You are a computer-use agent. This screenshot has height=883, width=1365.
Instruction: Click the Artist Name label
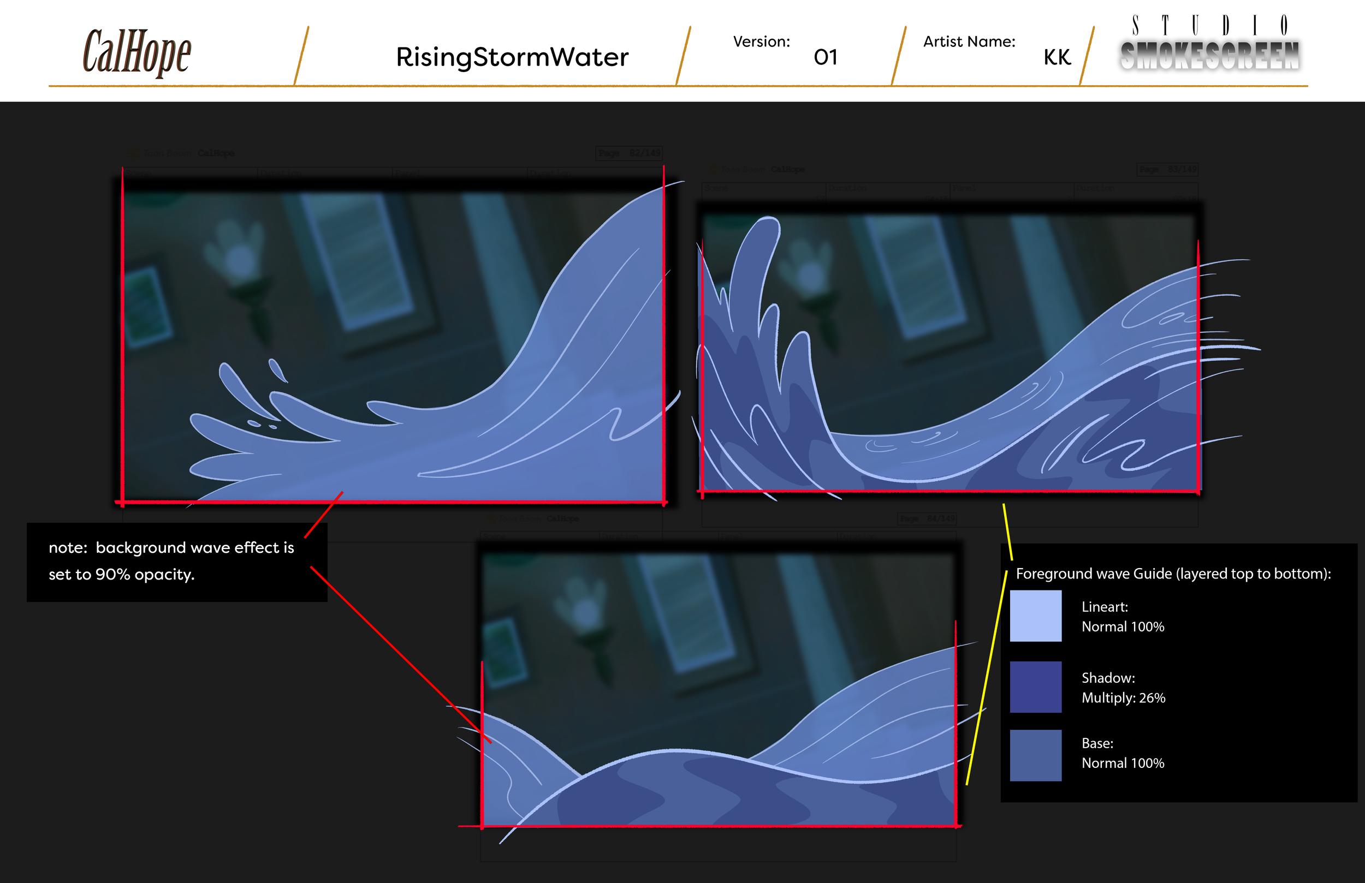[969, 42]
